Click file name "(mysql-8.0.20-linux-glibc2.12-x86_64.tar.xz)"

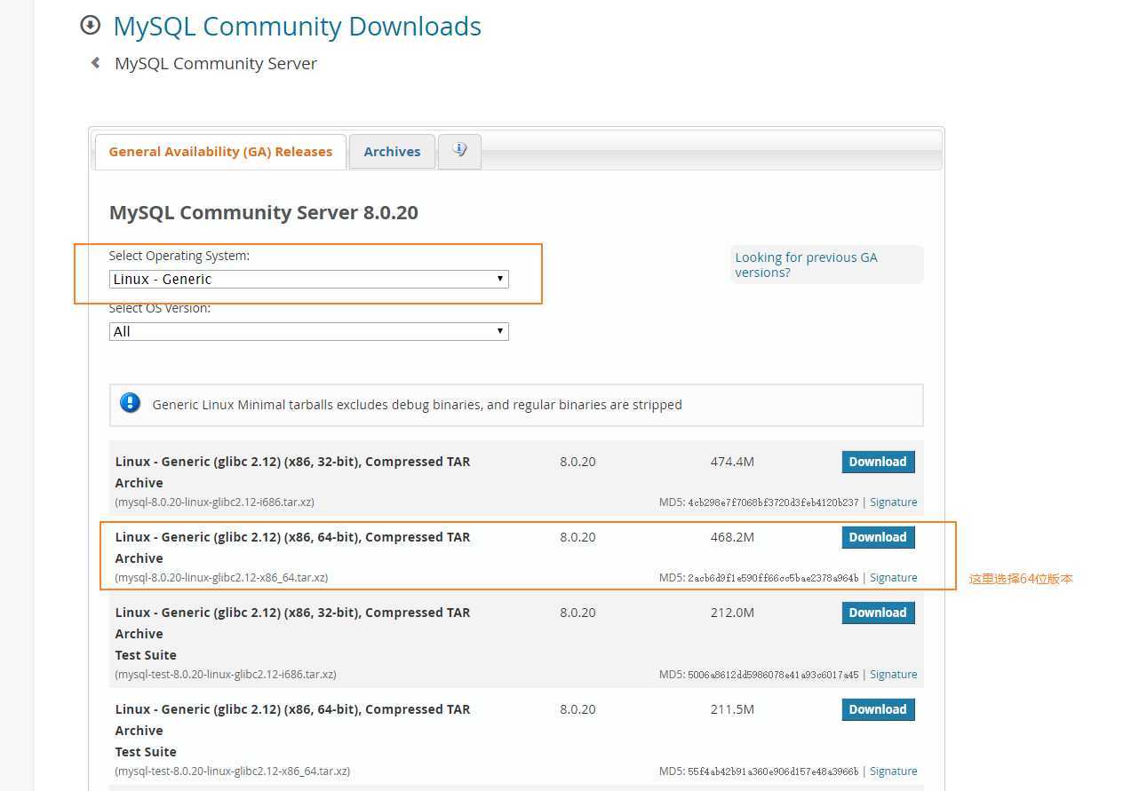point(221,578)
